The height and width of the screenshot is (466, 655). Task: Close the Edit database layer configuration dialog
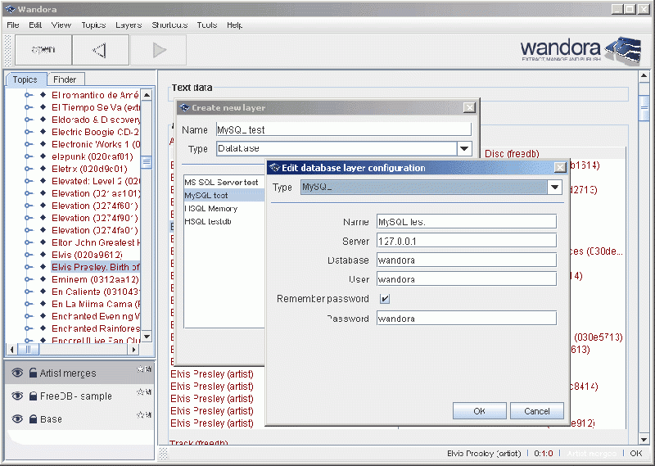coord(560,167)
